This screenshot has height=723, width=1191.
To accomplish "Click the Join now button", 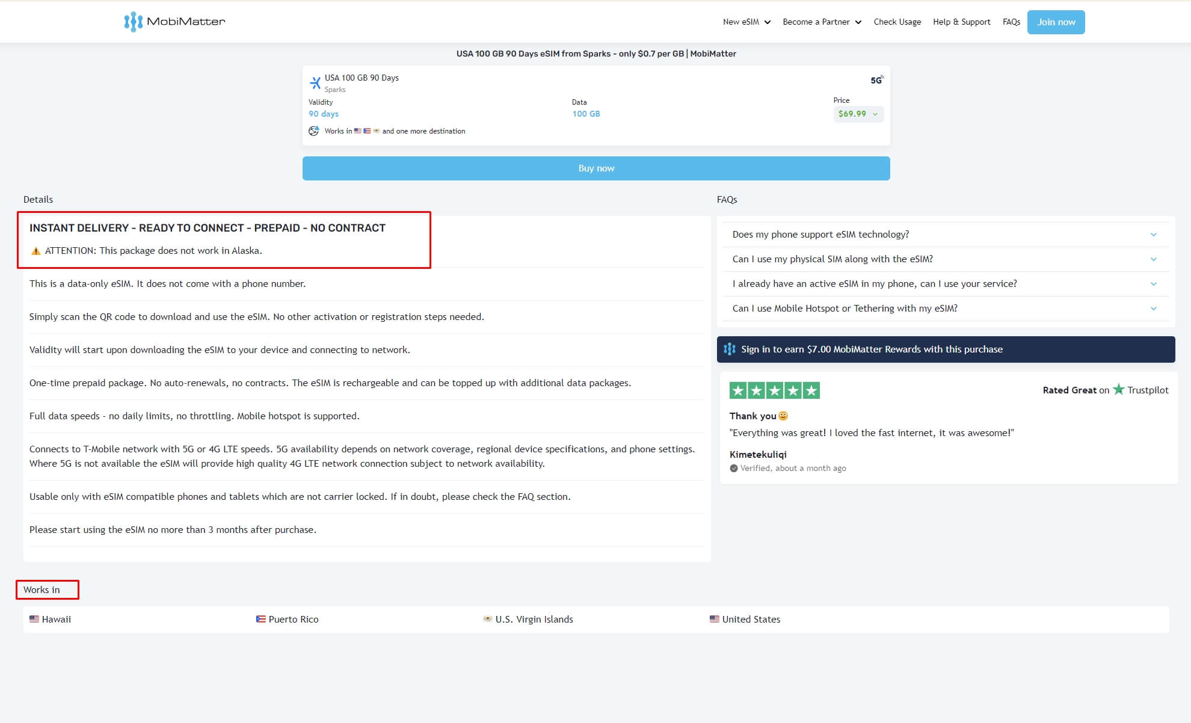I will (x=1056, y=22).
